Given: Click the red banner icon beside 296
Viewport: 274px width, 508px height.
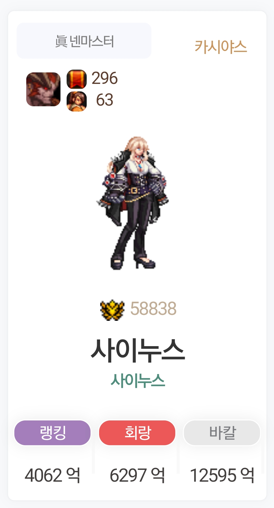Looking at the screenshot, I should 76,79.
